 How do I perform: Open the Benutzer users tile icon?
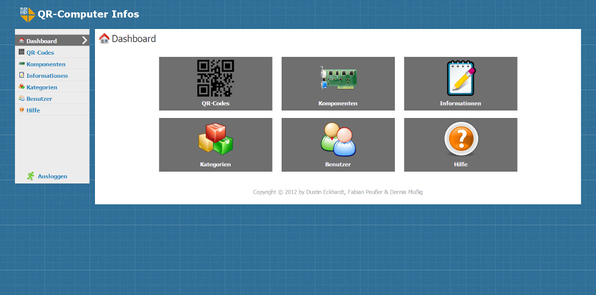click(x=338, y=139)
